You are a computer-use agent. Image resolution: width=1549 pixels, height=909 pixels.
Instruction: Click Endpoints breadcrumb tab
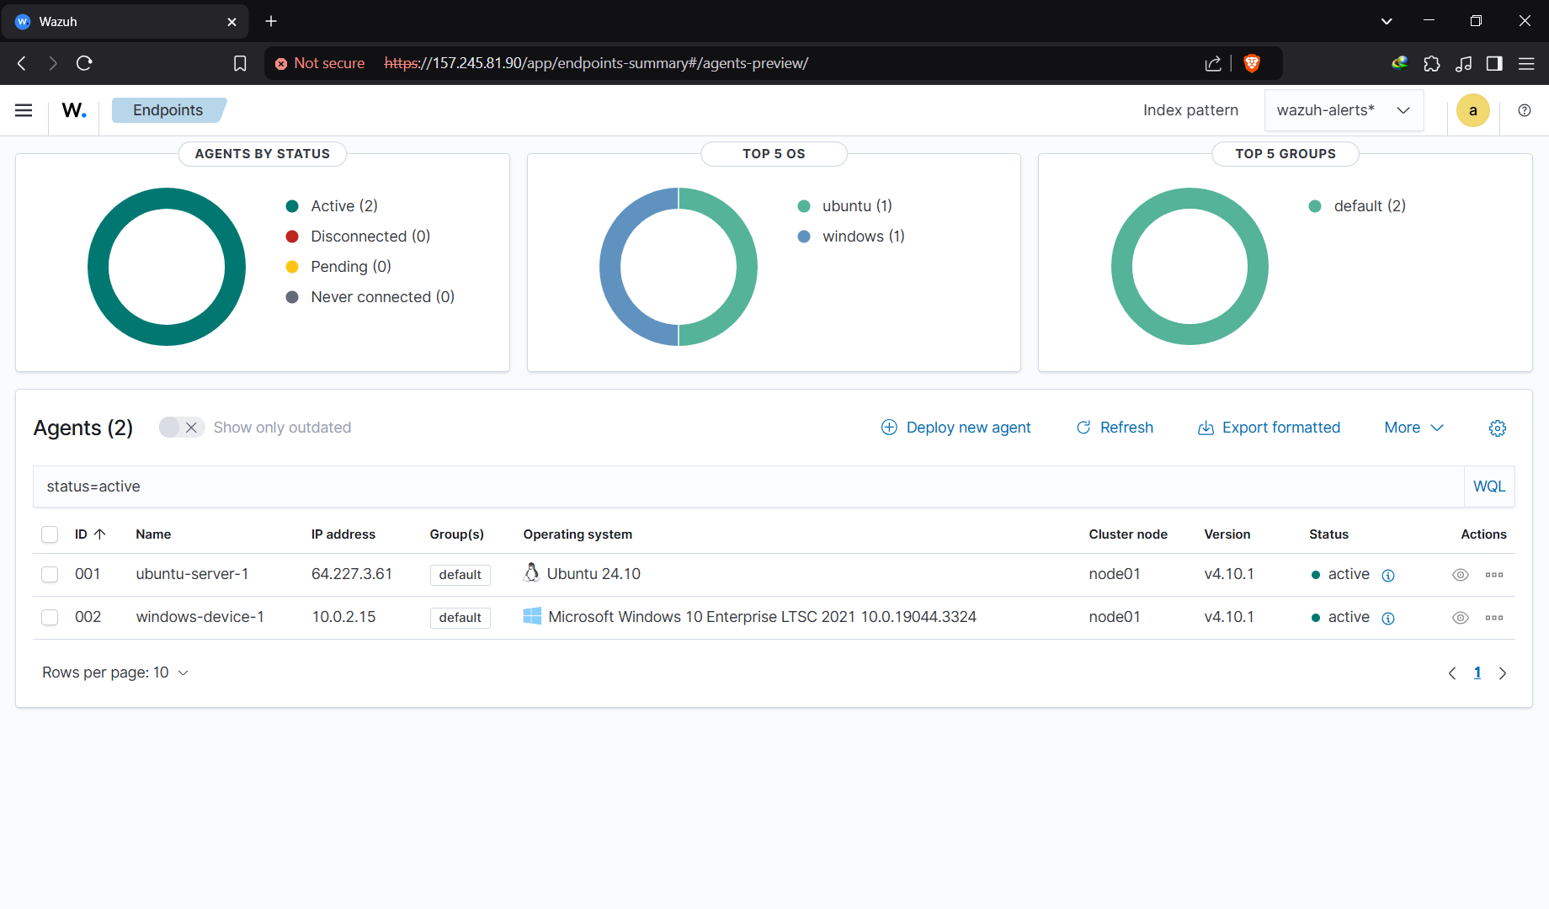168,110
